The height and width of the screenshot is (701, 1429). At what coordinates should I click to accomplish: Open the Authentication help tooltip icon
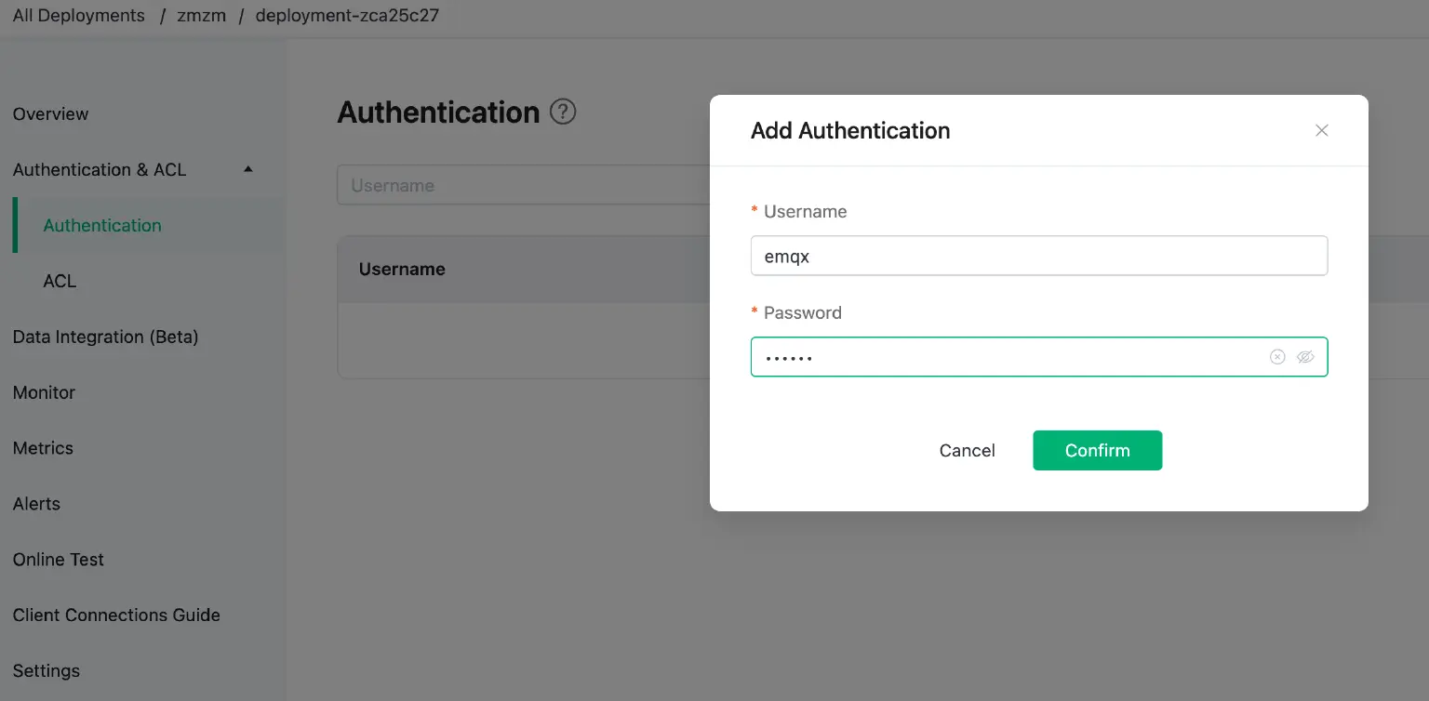(x=562, y=112)
